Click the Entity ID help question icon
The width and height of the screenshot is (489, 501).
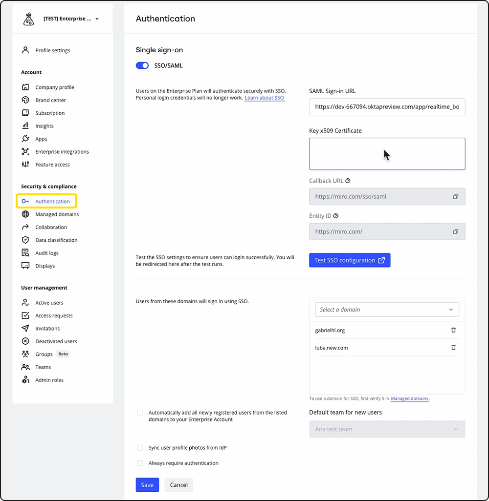[336, 216]
